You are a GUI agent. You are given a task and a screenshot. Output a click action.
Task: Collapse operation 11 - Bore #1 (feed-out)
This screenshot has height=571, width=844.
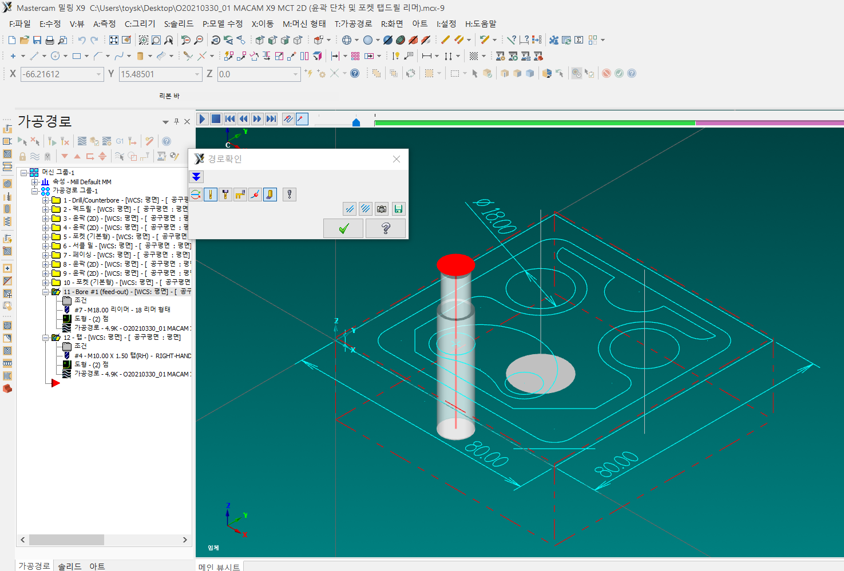45,292
